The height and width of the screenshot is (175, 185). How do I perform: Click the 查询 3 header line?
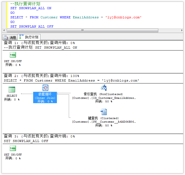(x=39, y=136)
